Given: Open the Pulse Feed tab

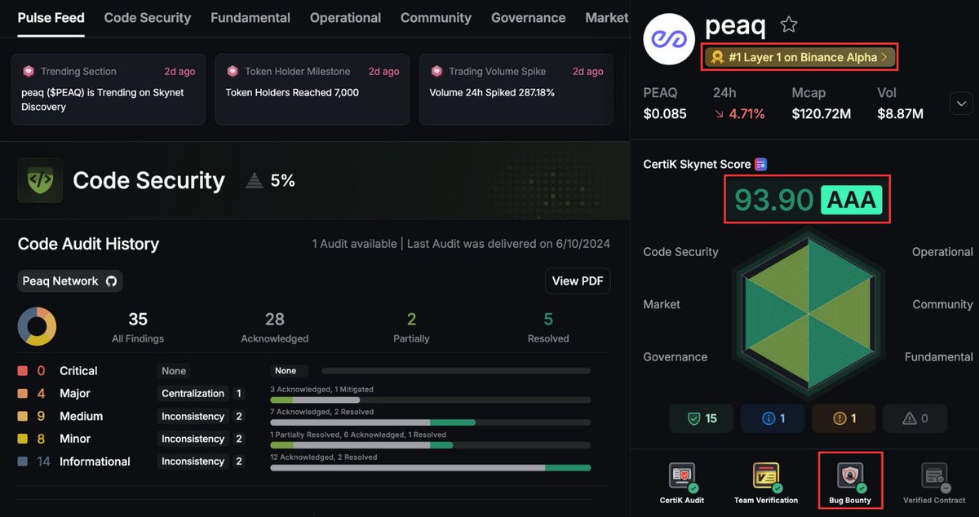Looking at the screenshot, I should pos(51,17).
